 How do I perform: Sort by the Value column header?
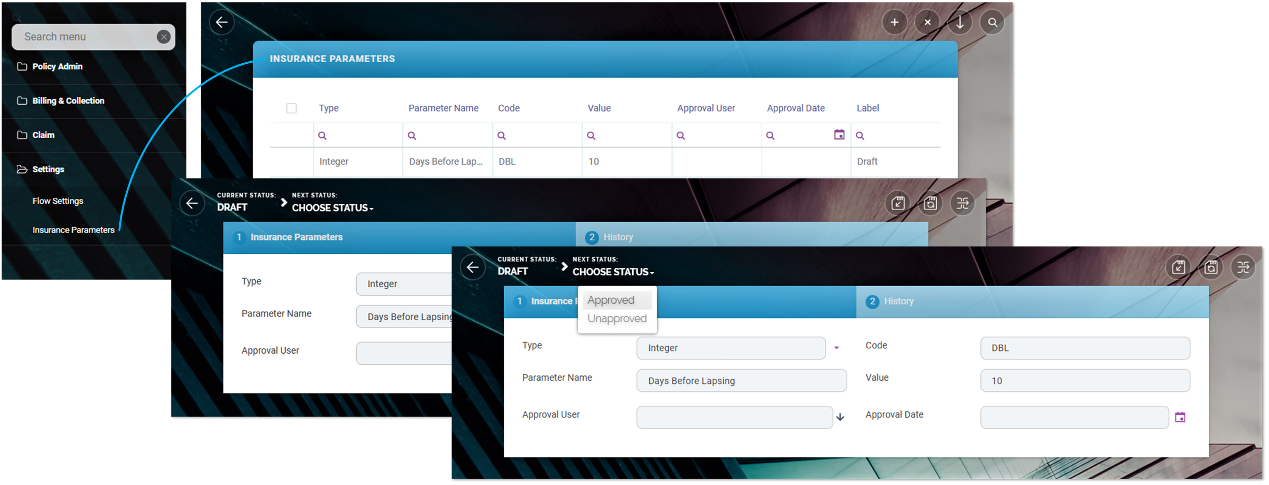point(599,108)
